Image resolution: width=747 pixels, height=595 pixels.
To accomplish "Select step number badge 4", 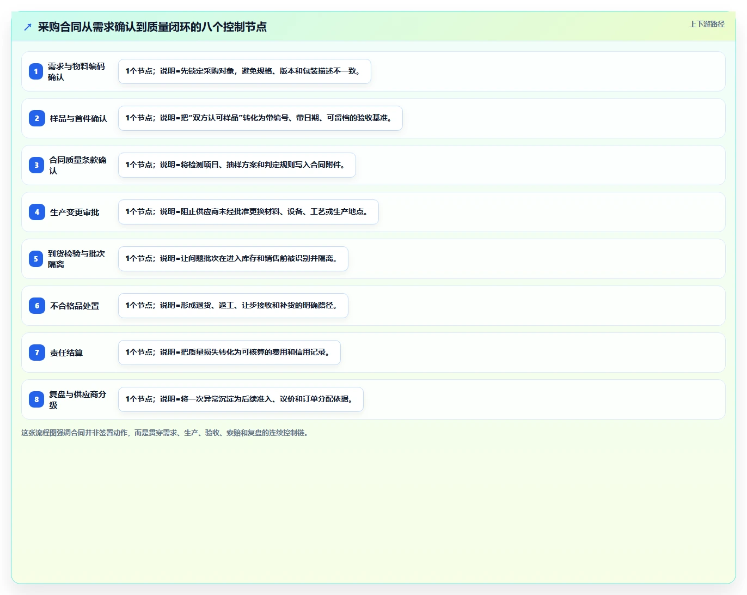I will click(37, 212).
